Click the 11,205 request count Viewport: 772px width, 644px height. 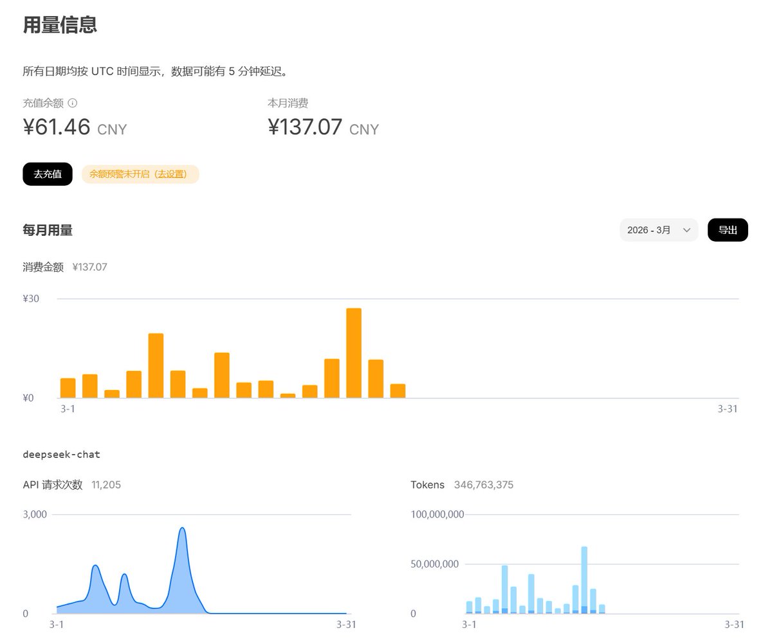pyautogui.click(x=106, y=485)
